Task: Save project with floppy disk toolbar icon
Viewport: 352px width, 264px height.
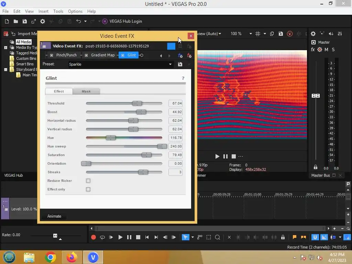Action: pyautogui.click(x=25, y=21)
